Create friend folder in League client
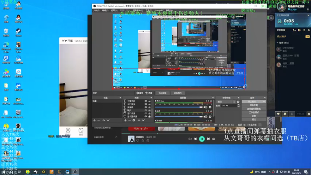311x175 pixels. tap(299, 30)
